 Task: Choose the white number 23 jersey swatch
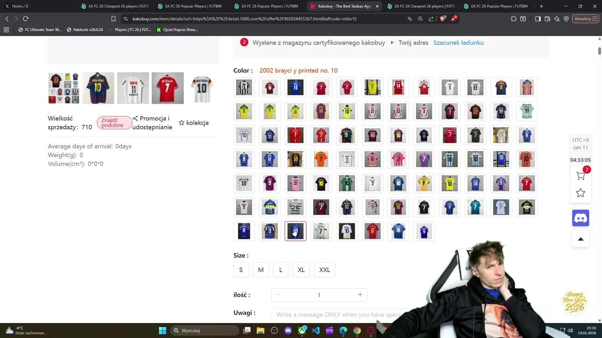click(475, 87)
